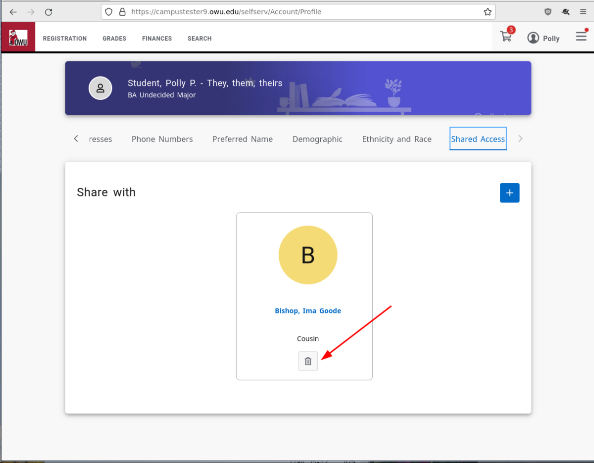Screen dimensions: 594x463
Task: Click the browser back arrow
Action: [x=13, y=12]
